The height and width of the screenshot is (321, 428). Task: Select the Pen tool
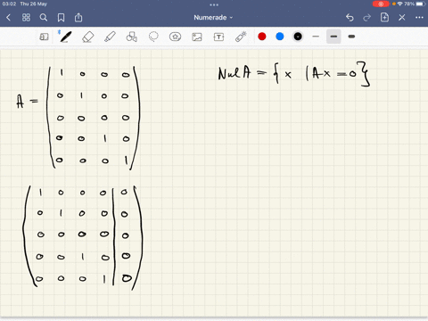point(65,37)
